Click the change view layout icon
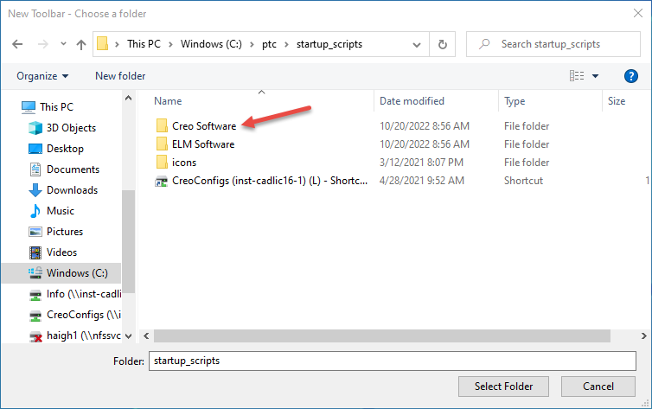 click(577, 76)
